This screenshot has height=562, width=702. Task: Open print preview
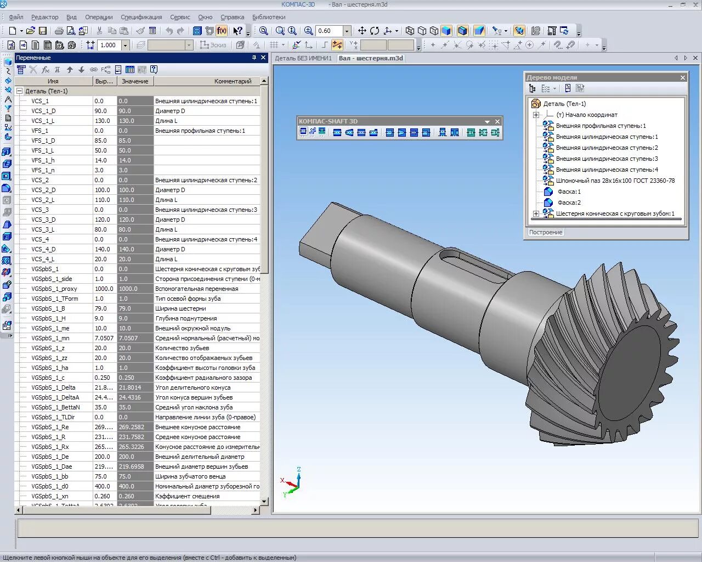click(71, 31)
